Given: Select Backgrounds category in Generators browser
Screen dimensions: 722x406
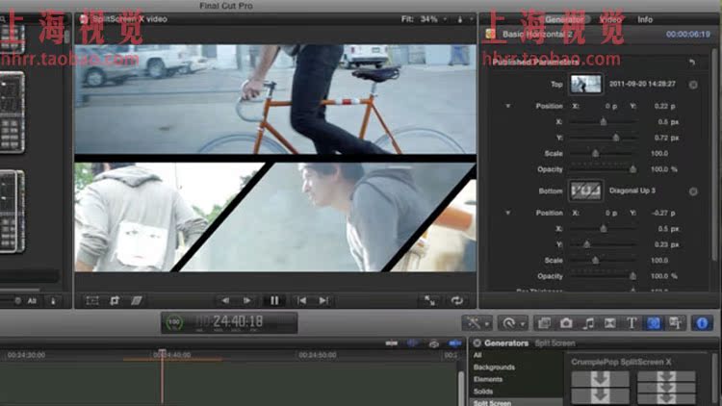Looking at the screenshot, I should [x=494, y=367].
